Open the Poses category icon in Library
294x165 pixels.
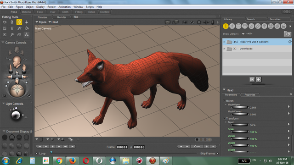pyautogui.click(x=232, y=26)
